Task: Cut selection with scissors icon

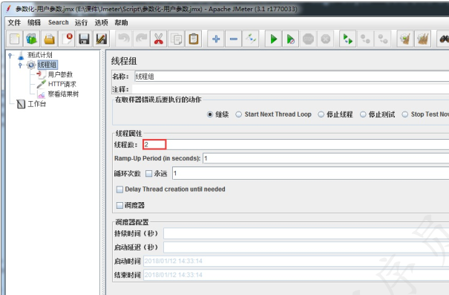Action: pos(158,39)
